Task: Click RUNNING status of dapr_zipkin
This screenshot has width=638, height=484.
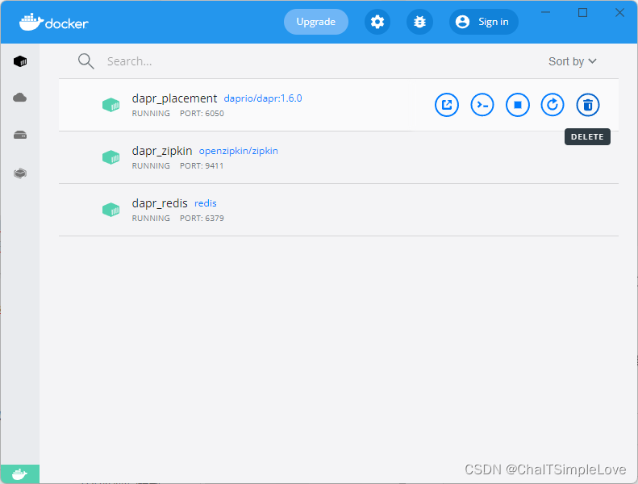Action: tap(151, 166)
